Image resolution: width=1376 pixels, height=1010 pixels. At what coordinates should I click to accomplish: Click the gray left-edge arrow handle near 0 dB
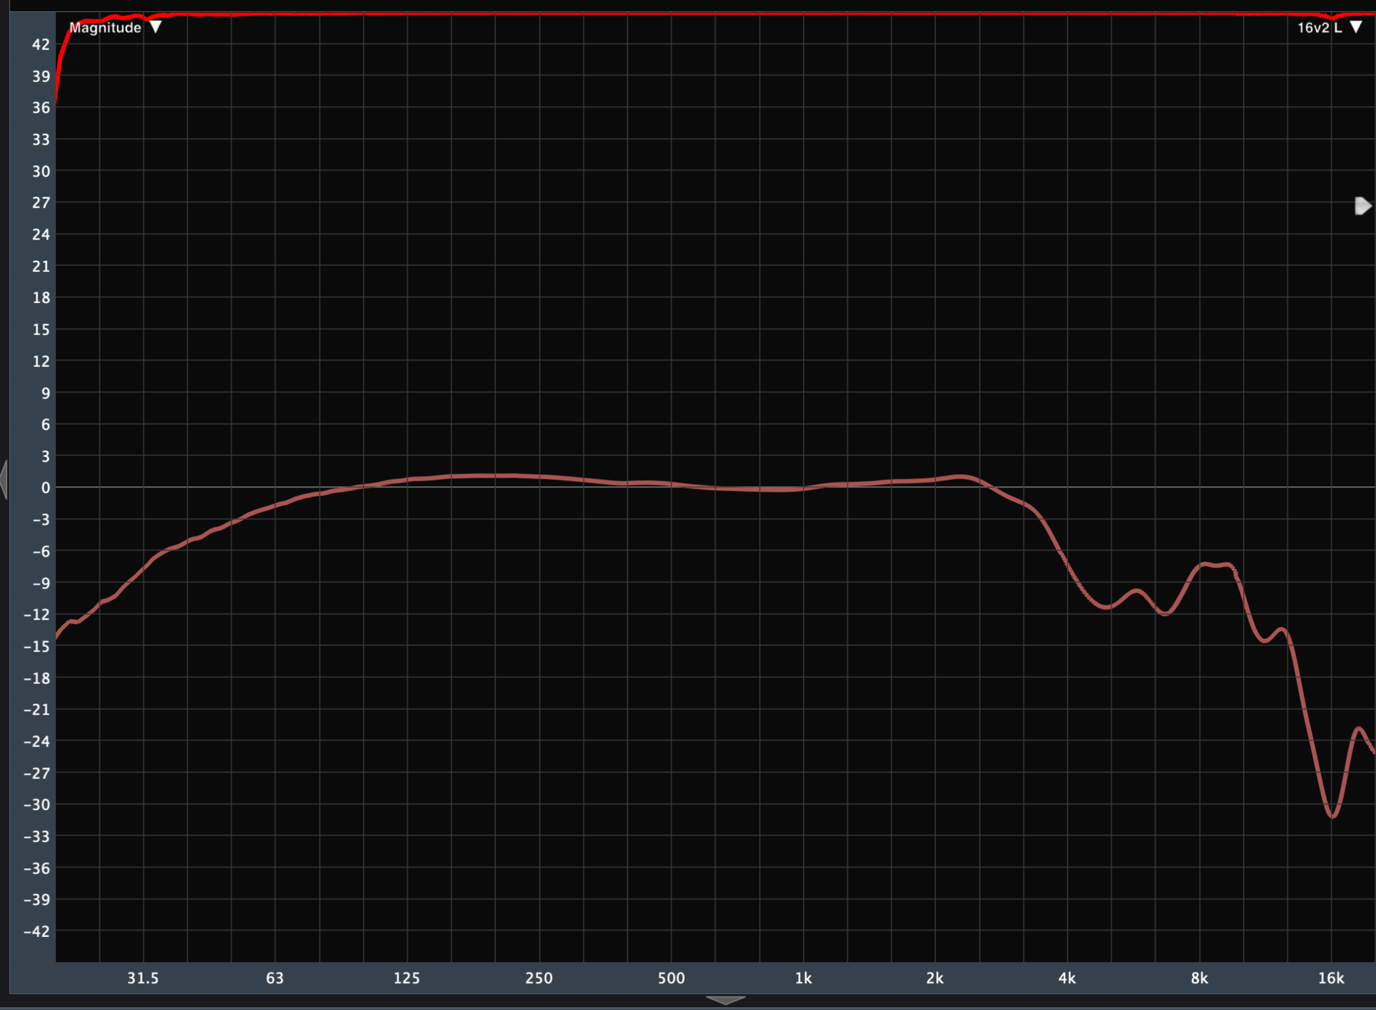(x=4, y=479)
